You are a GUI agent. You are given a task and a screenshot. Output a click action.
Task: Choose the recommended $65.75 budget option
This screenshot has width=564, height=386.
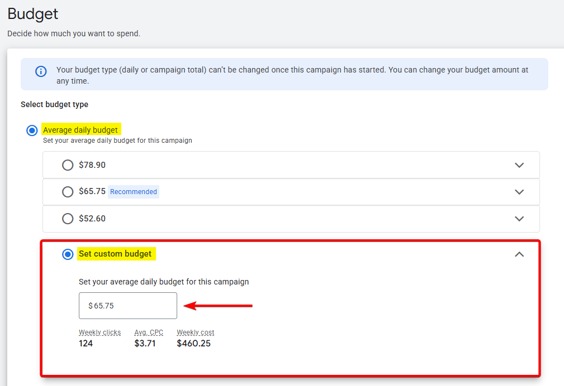(x=68, y=192)
